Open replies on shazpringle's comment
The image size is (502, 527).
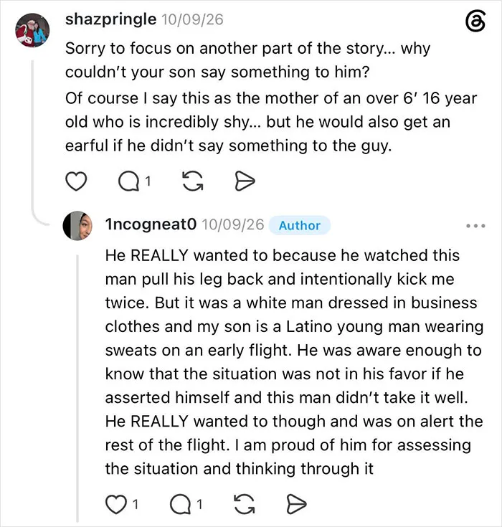129,181
